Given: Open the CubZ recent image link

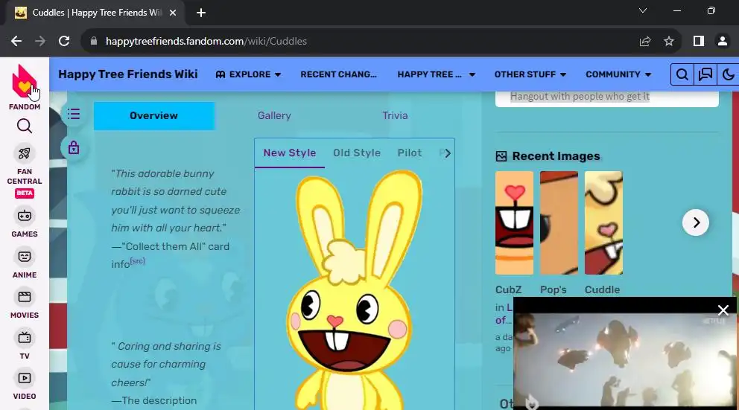Looking at the screenshot, I should [x=508, y=290].
